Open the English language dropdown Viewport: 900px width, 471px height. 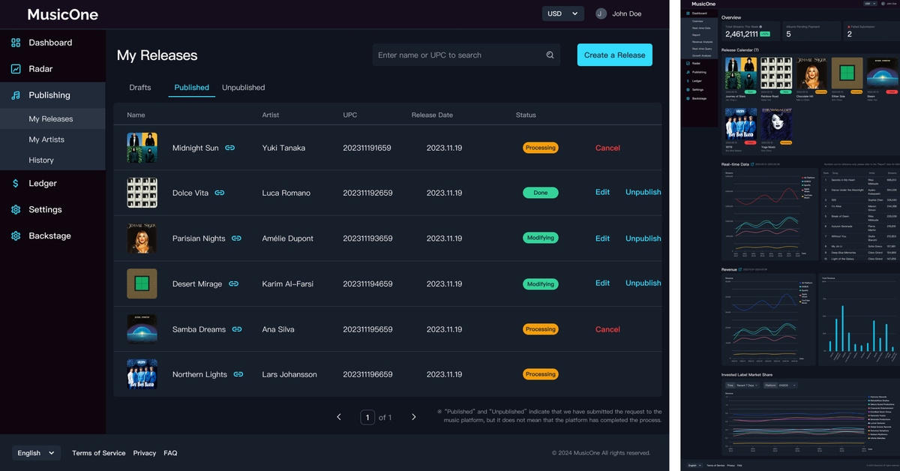click(37, 453)
